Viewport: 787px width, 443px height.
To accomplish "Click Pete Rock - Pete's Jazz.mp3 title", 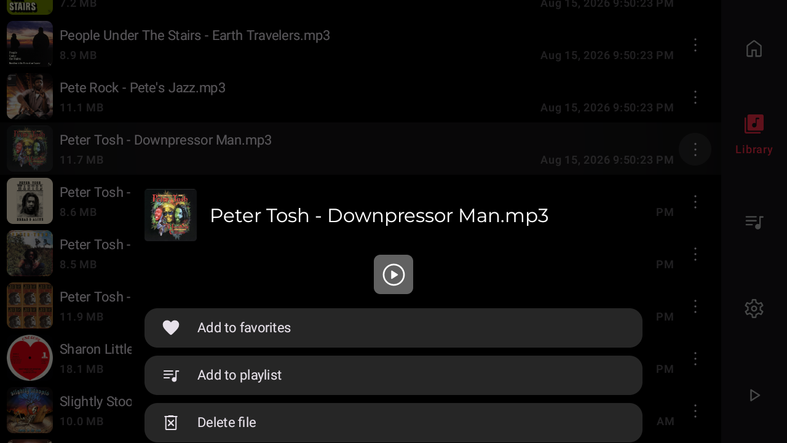I will pos(143,88).
